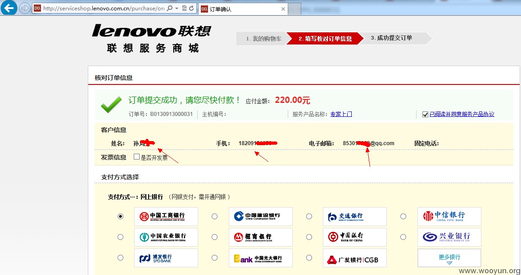Click the 浦发银行 SPD Bank logo
The height and width of the screenshot is (275, 521).
[166, 258]
